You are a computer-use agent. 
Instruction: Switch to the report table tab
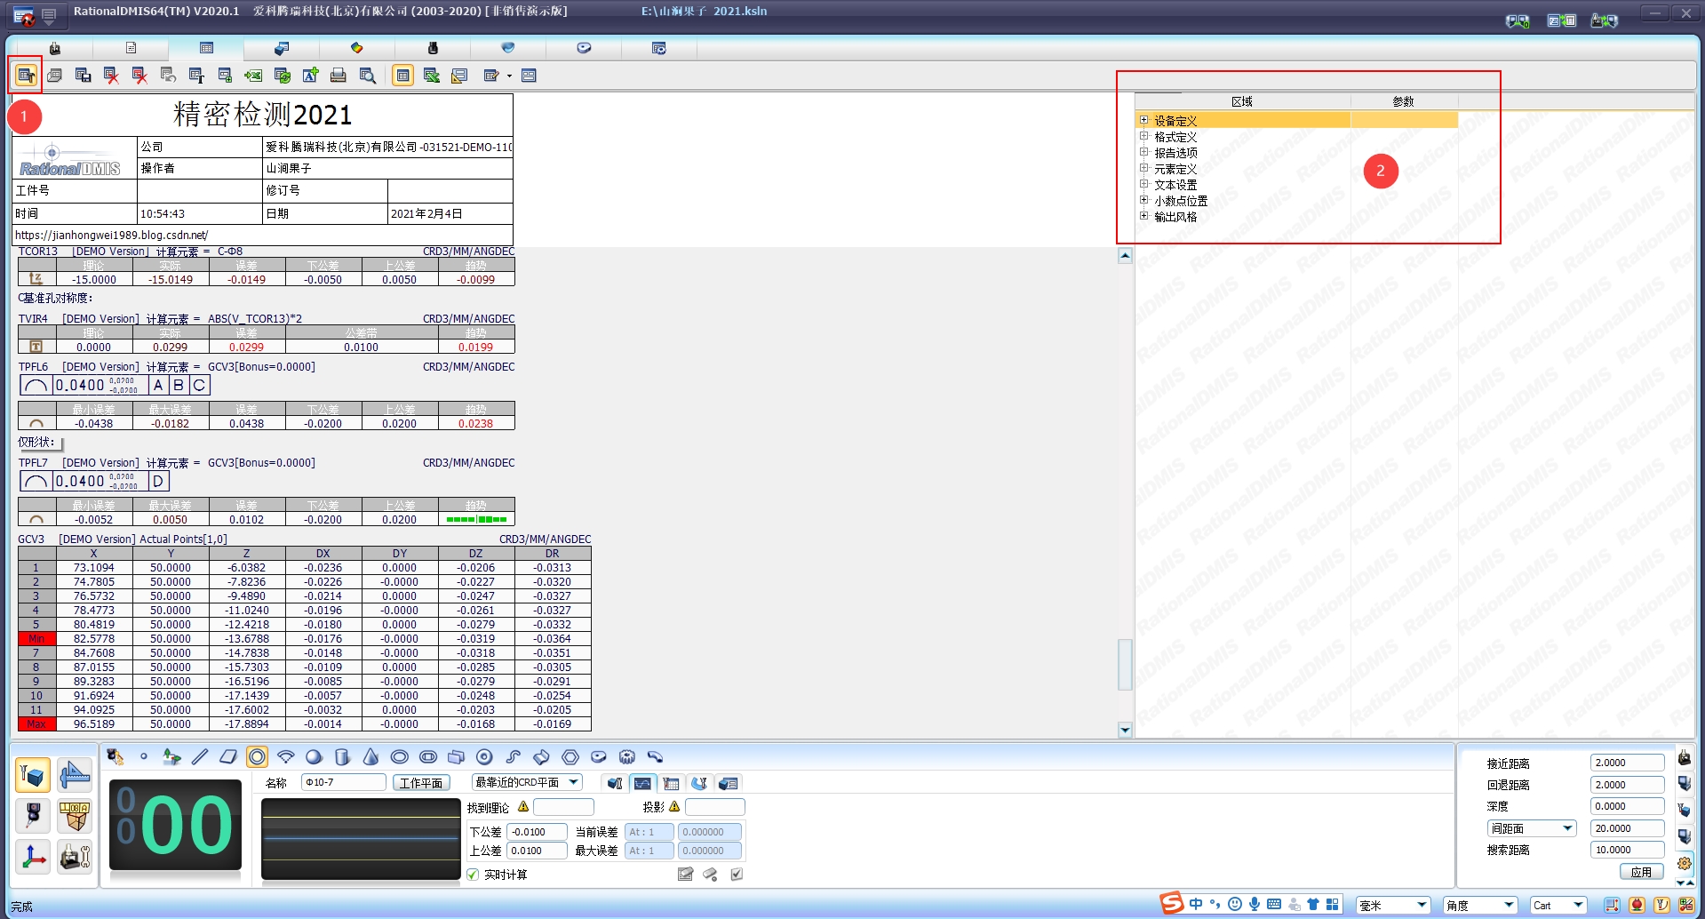[x=206, y=48]
